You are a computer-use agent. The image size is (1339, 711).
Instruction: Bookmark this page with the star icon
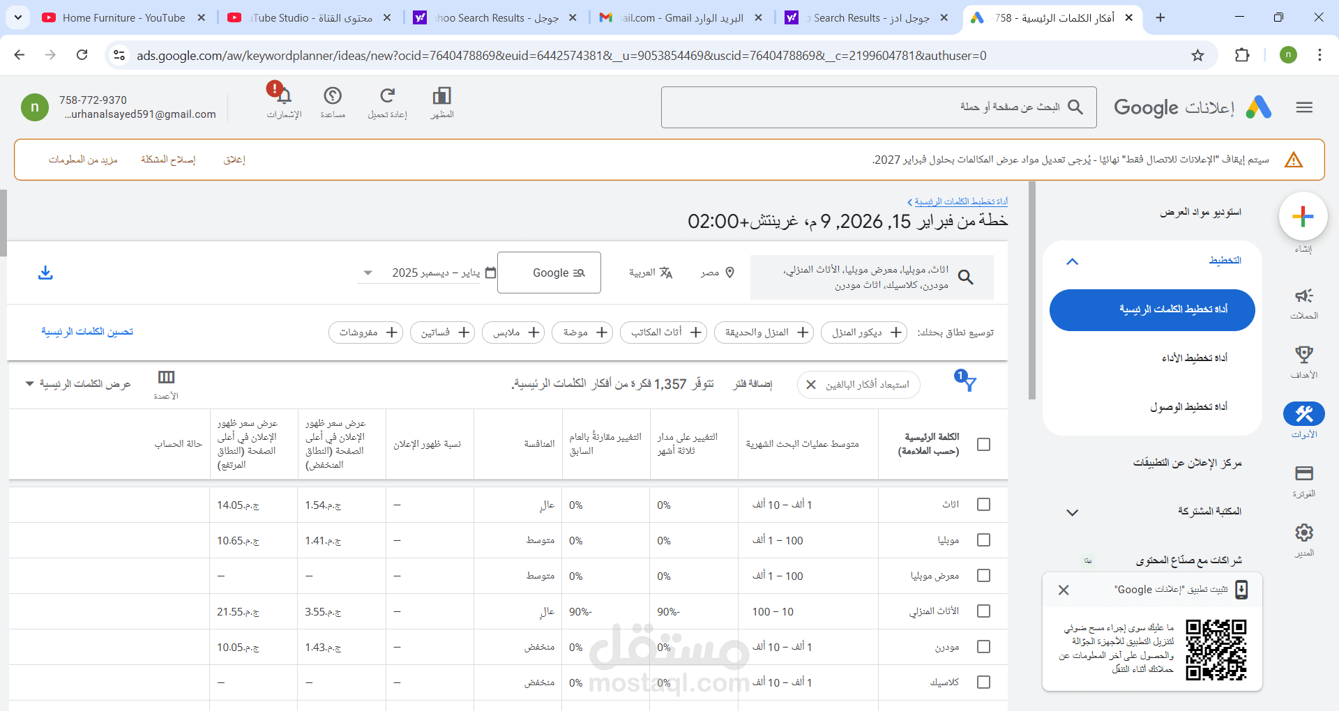point(1197,55)
